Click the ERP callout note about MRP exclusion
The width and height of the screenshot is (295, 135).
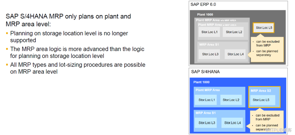pyautogui.click(x=267, y=48)
